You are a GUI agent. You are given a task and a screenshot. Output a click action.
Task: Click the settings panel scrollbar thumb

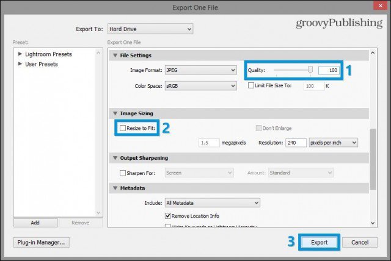click(373, 159)
